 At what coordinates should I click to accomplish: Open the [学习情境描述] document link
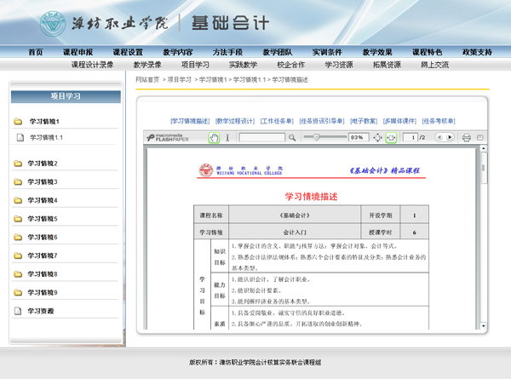(x=190, y=121)
